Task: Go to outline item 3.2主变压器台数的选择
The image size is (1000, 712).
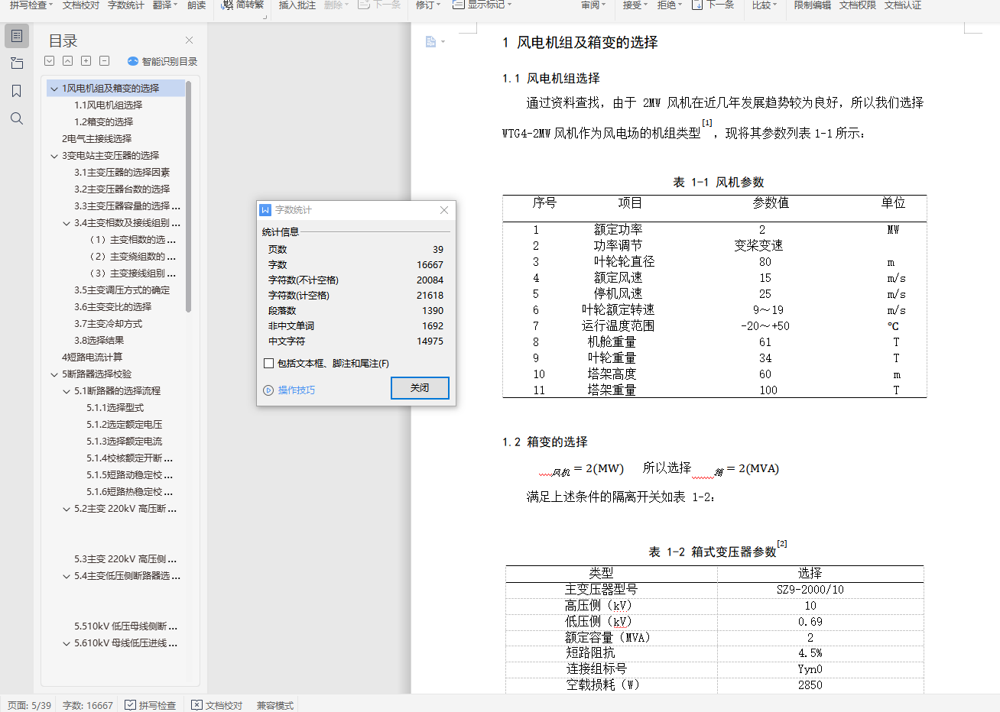Action: pyautogui.click(x=122, y=189)
